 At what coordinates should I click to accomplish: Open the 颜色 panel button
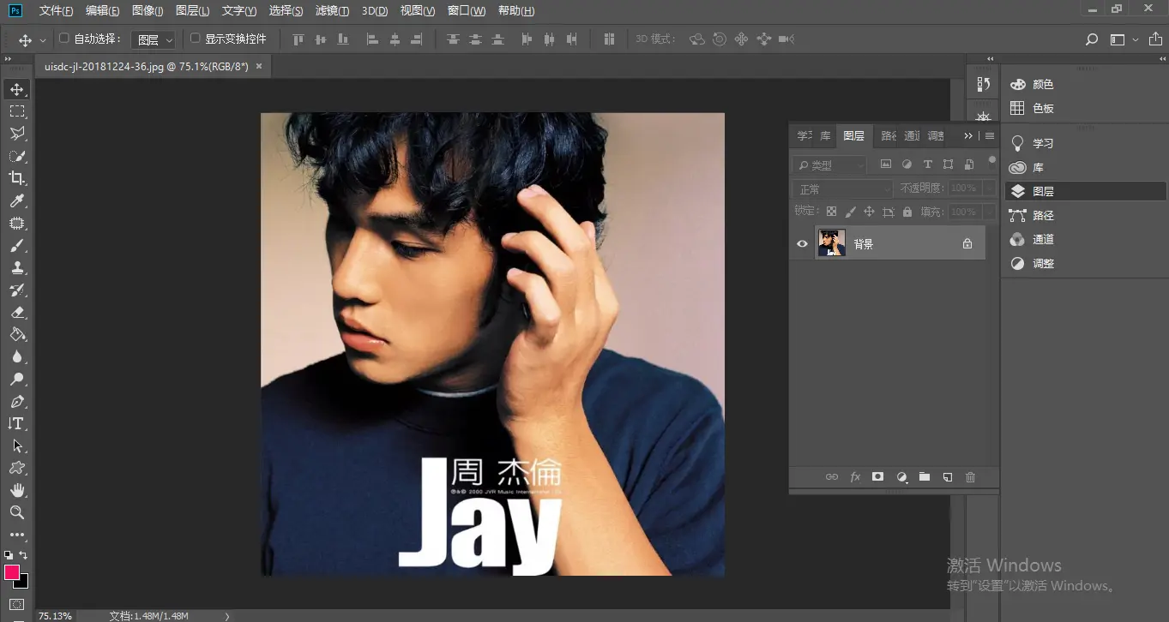pyautogui.click(x=1033, y=84)
